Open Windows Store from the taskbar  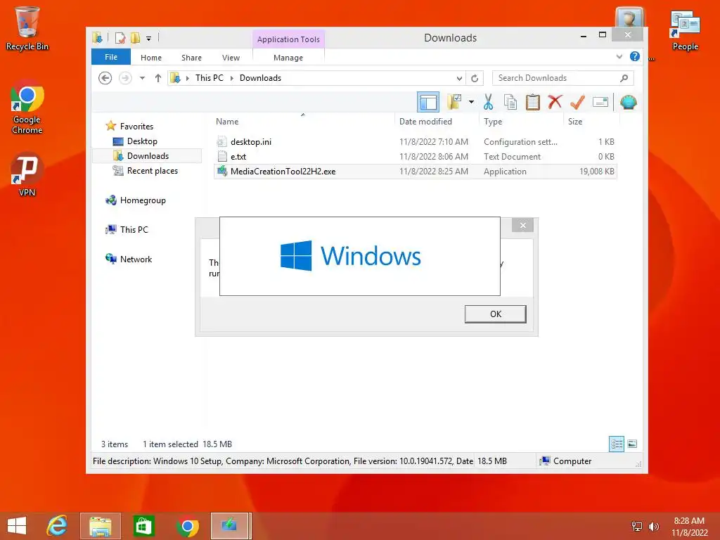(x=143, y=526)
